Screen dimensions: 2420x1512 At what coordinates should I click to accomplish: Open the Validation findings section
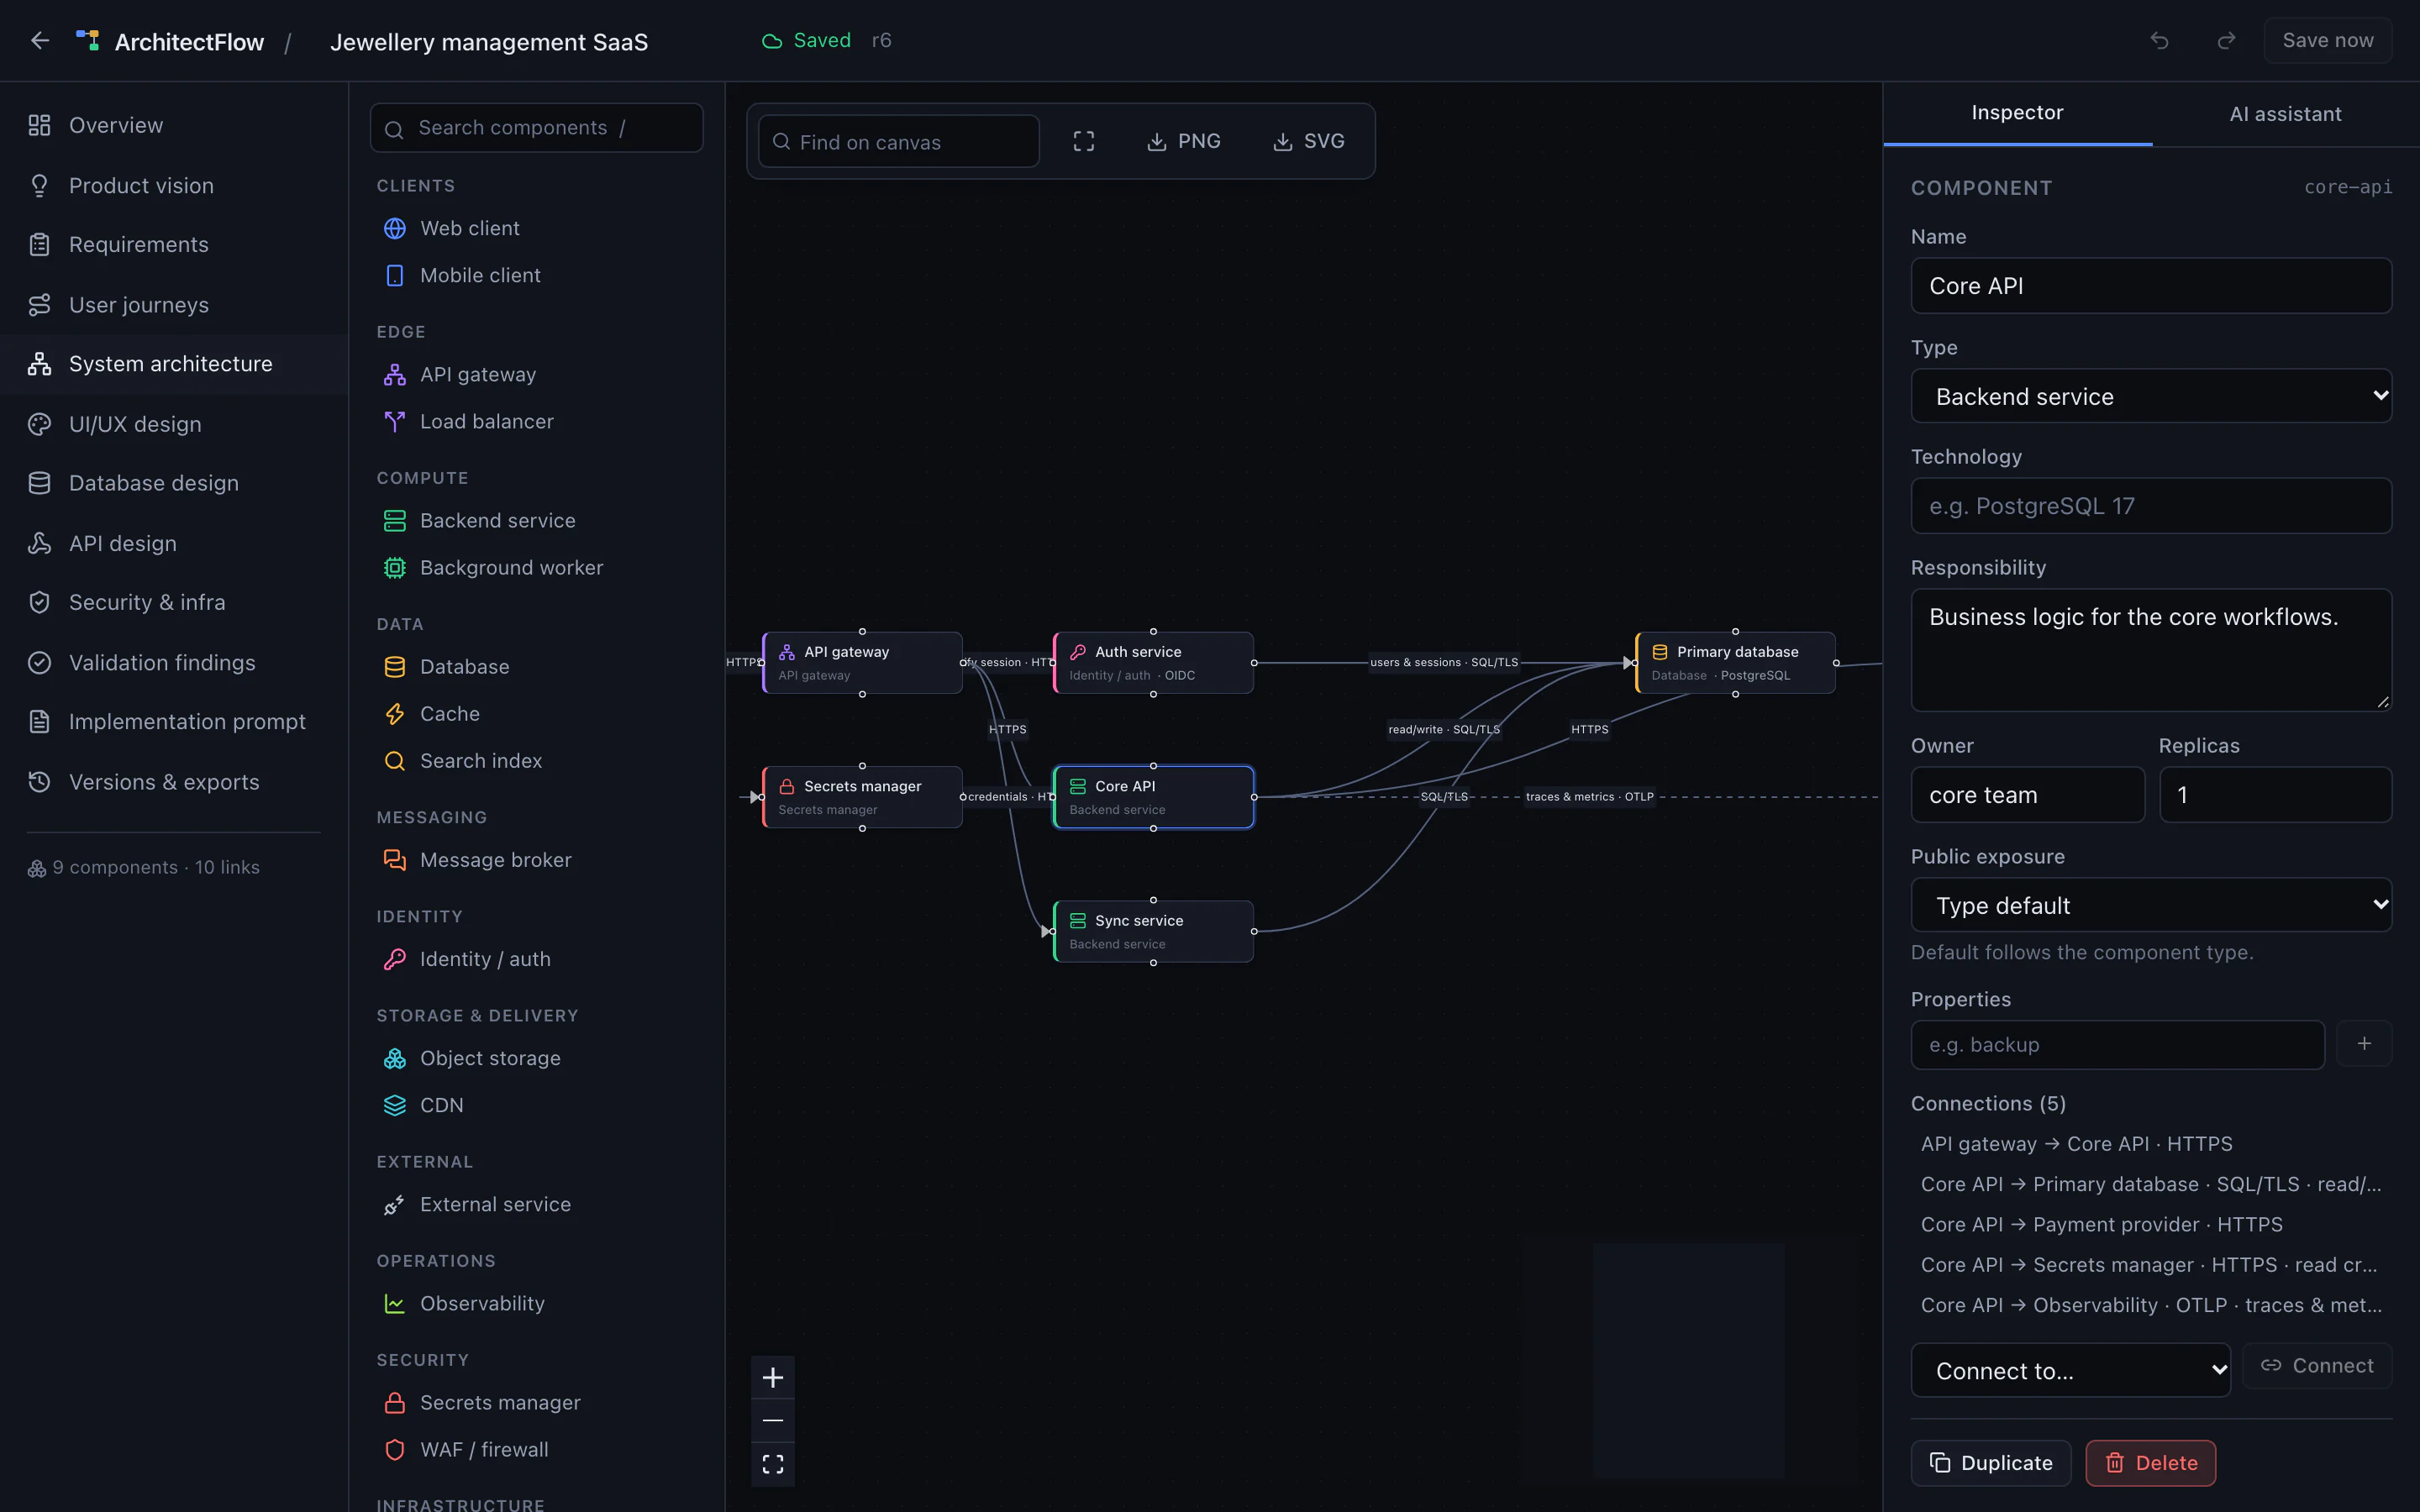(x=174, y=663)
